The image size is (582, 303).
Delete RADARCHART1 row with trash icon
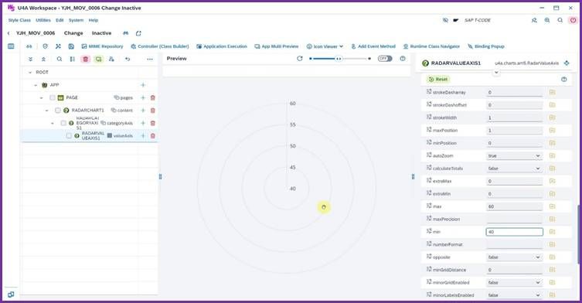[x=152, y=111]
